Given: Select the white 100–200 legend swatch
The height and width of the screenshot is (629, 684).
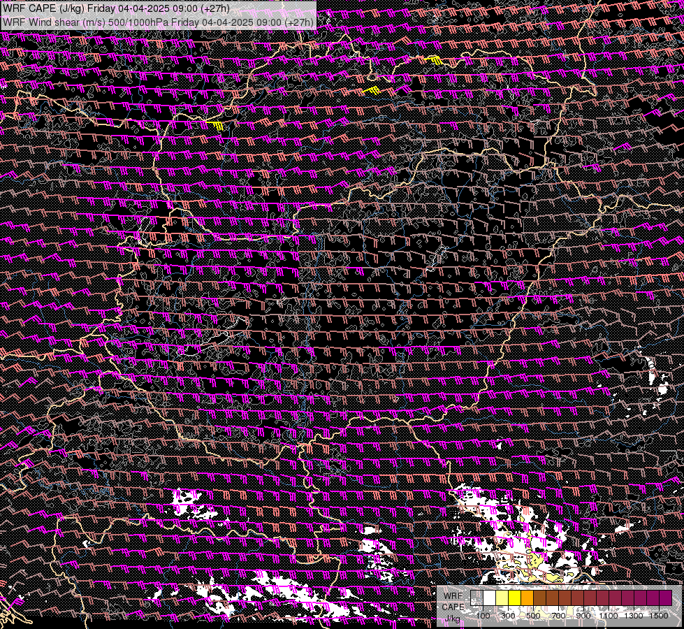Looking at the screenshot, I should (490, 598).
